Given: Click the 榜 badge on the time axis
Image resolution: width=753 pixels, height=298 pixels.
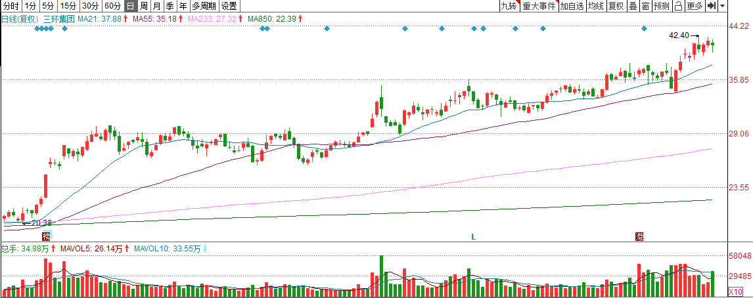Looking at the screenshot, I should click(x=46, y=236).
